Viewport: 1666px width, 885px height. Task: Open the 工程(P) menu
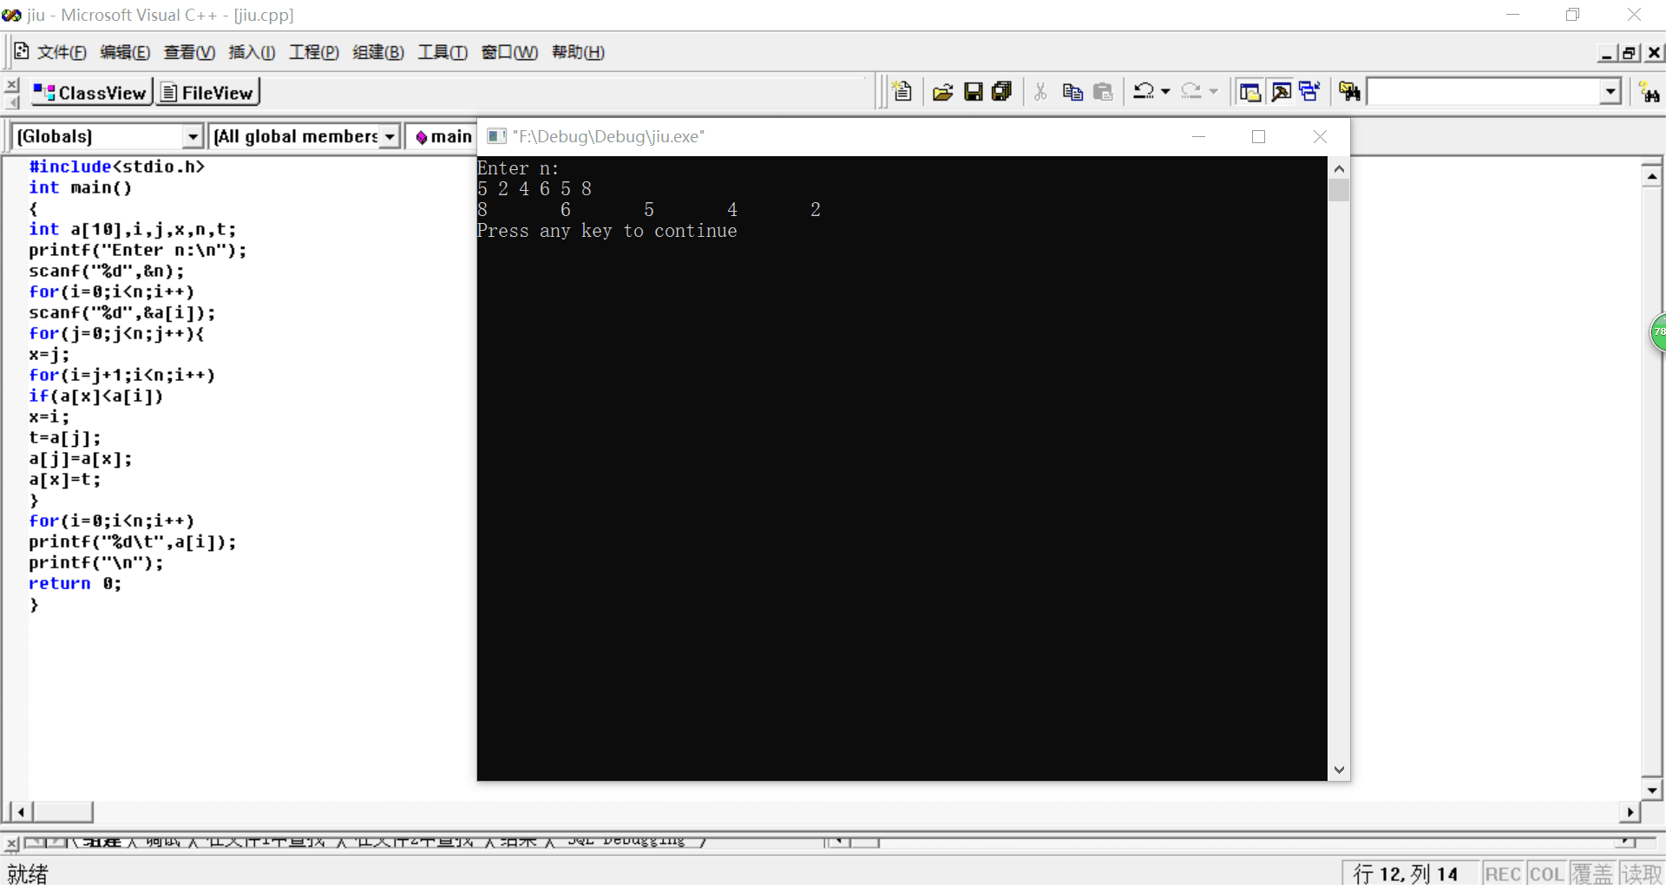313,52
